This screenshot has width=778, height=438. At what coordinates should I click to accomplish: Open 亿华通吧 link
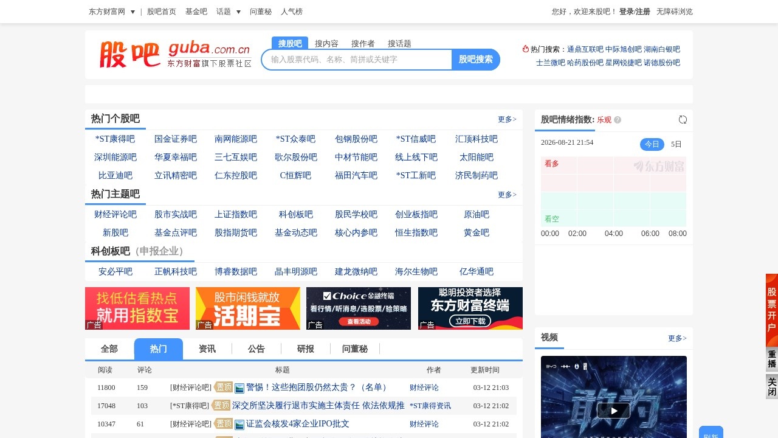[477, 272]
